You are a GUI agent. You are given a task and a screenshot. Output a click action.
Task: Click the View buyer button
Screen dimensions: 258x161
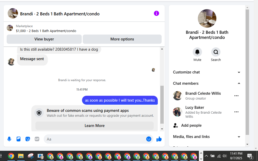pyautogui.click(x=44, y=39)
